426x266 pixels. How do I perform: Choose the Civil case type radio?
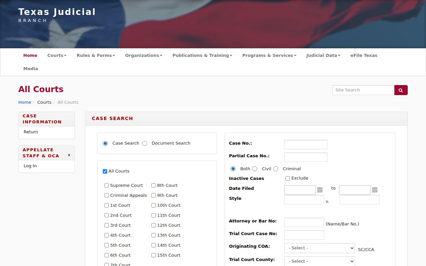coord(255,169)
